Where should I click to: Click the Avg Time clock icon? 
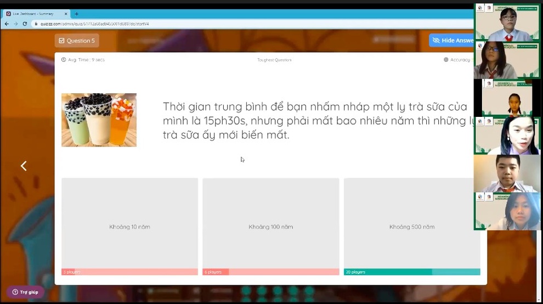[64, 60]
